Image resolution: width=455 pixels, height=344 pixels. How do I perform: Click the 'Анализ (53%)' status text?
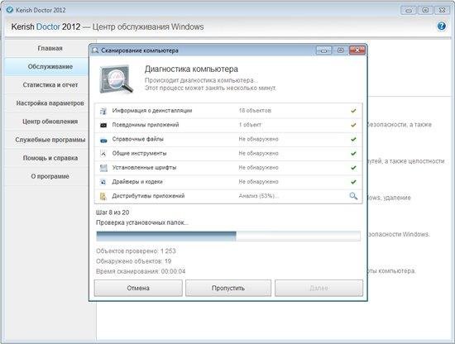pyautogui.click(x=258, y=196)
